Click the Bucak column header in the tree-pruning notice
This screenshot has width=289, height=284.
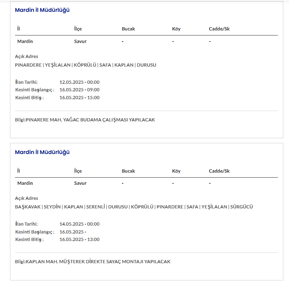coord(128,29)
